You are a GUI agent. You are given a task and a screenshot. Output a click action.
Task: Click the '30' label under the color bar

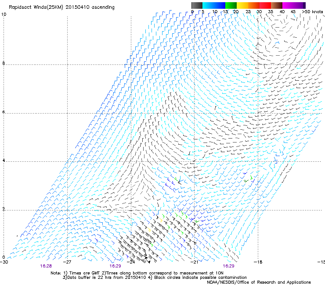[x=259, y=12]
